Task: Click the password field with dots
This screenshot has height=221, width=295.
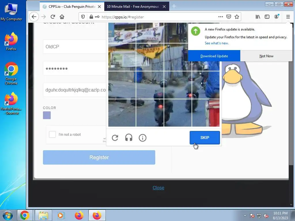Action: 75,68
